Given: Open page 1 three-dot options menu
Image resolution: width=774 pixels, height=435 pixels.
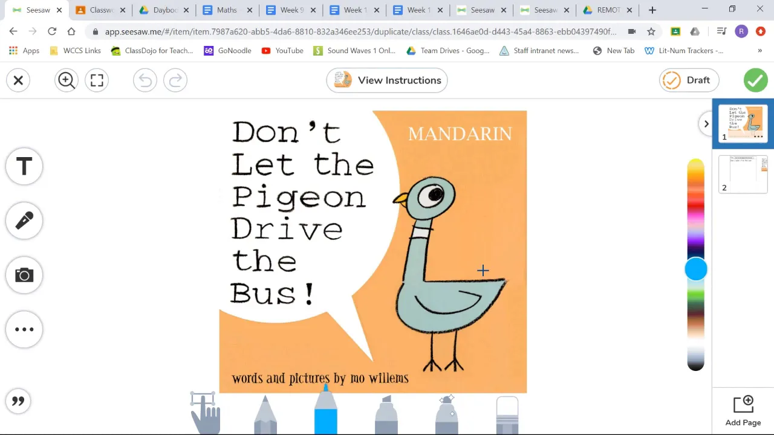Looking at the screenshot, I should pyautogui.click(x=758, y=137).
